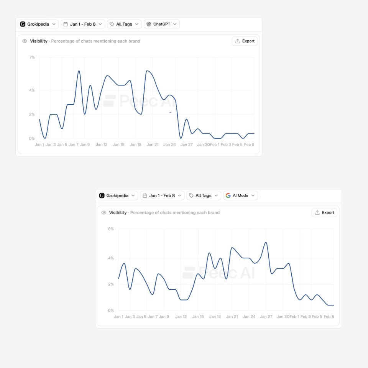Image resolution: width=368 pixels, height=368 pixels.
Task: Open the Grokipedia brand dropdown in top panel
Action: (x=38, y=24)
